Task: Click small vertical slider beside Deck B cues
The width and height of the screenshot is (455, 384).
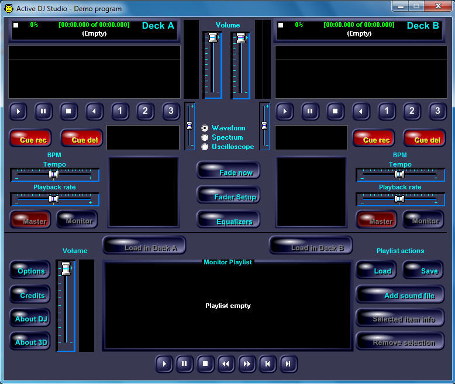Action: [x=265, y=126]
